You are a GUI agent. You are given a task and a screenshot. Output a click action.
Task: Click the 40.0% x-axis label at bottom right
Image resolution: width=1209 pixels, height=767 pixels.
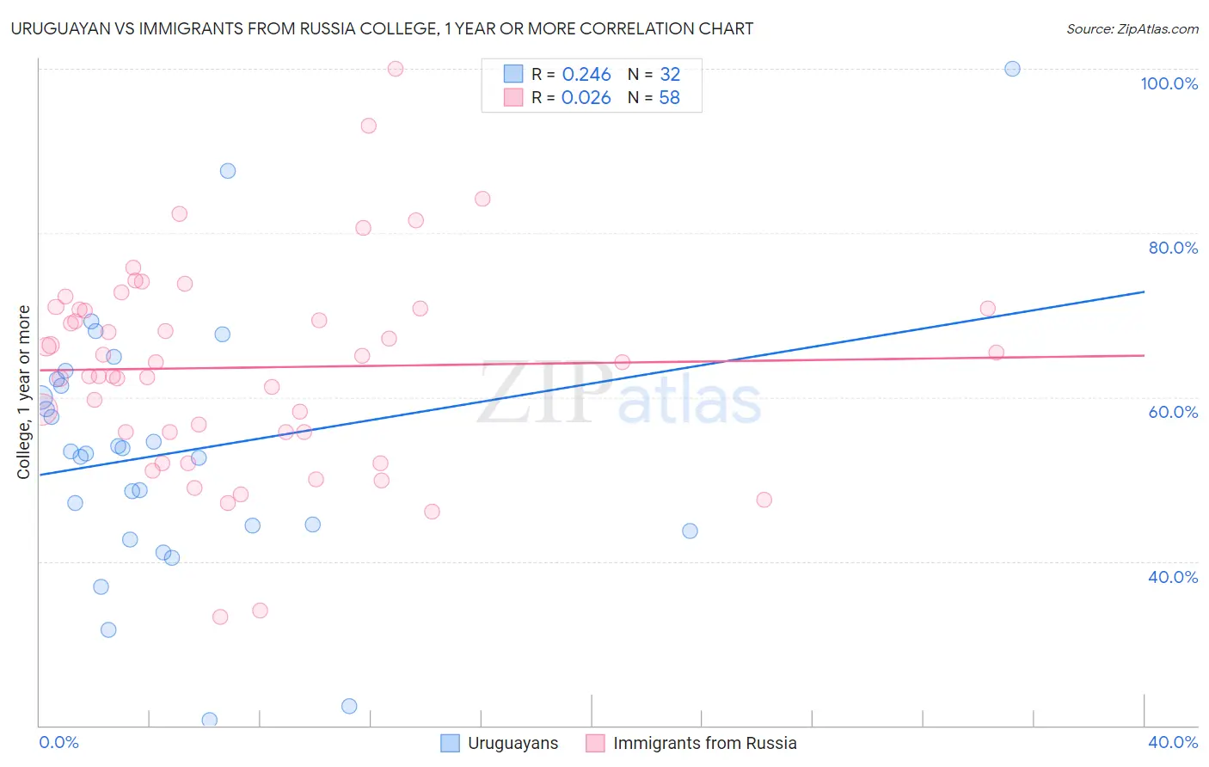(x=1173, y=742)
